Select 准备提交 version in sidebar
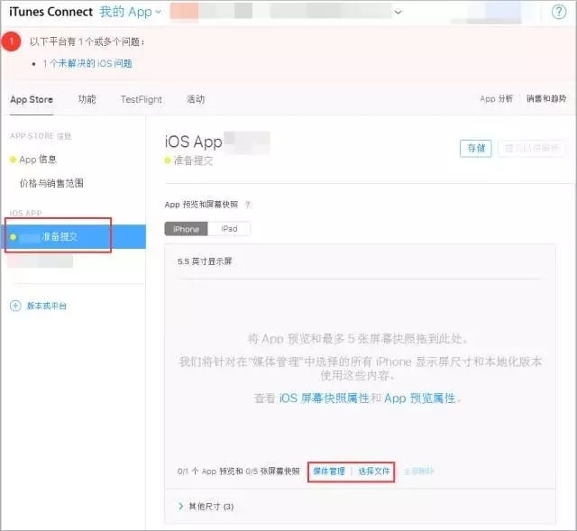This screenshot has width=577, height=531. tap(74, 236)
